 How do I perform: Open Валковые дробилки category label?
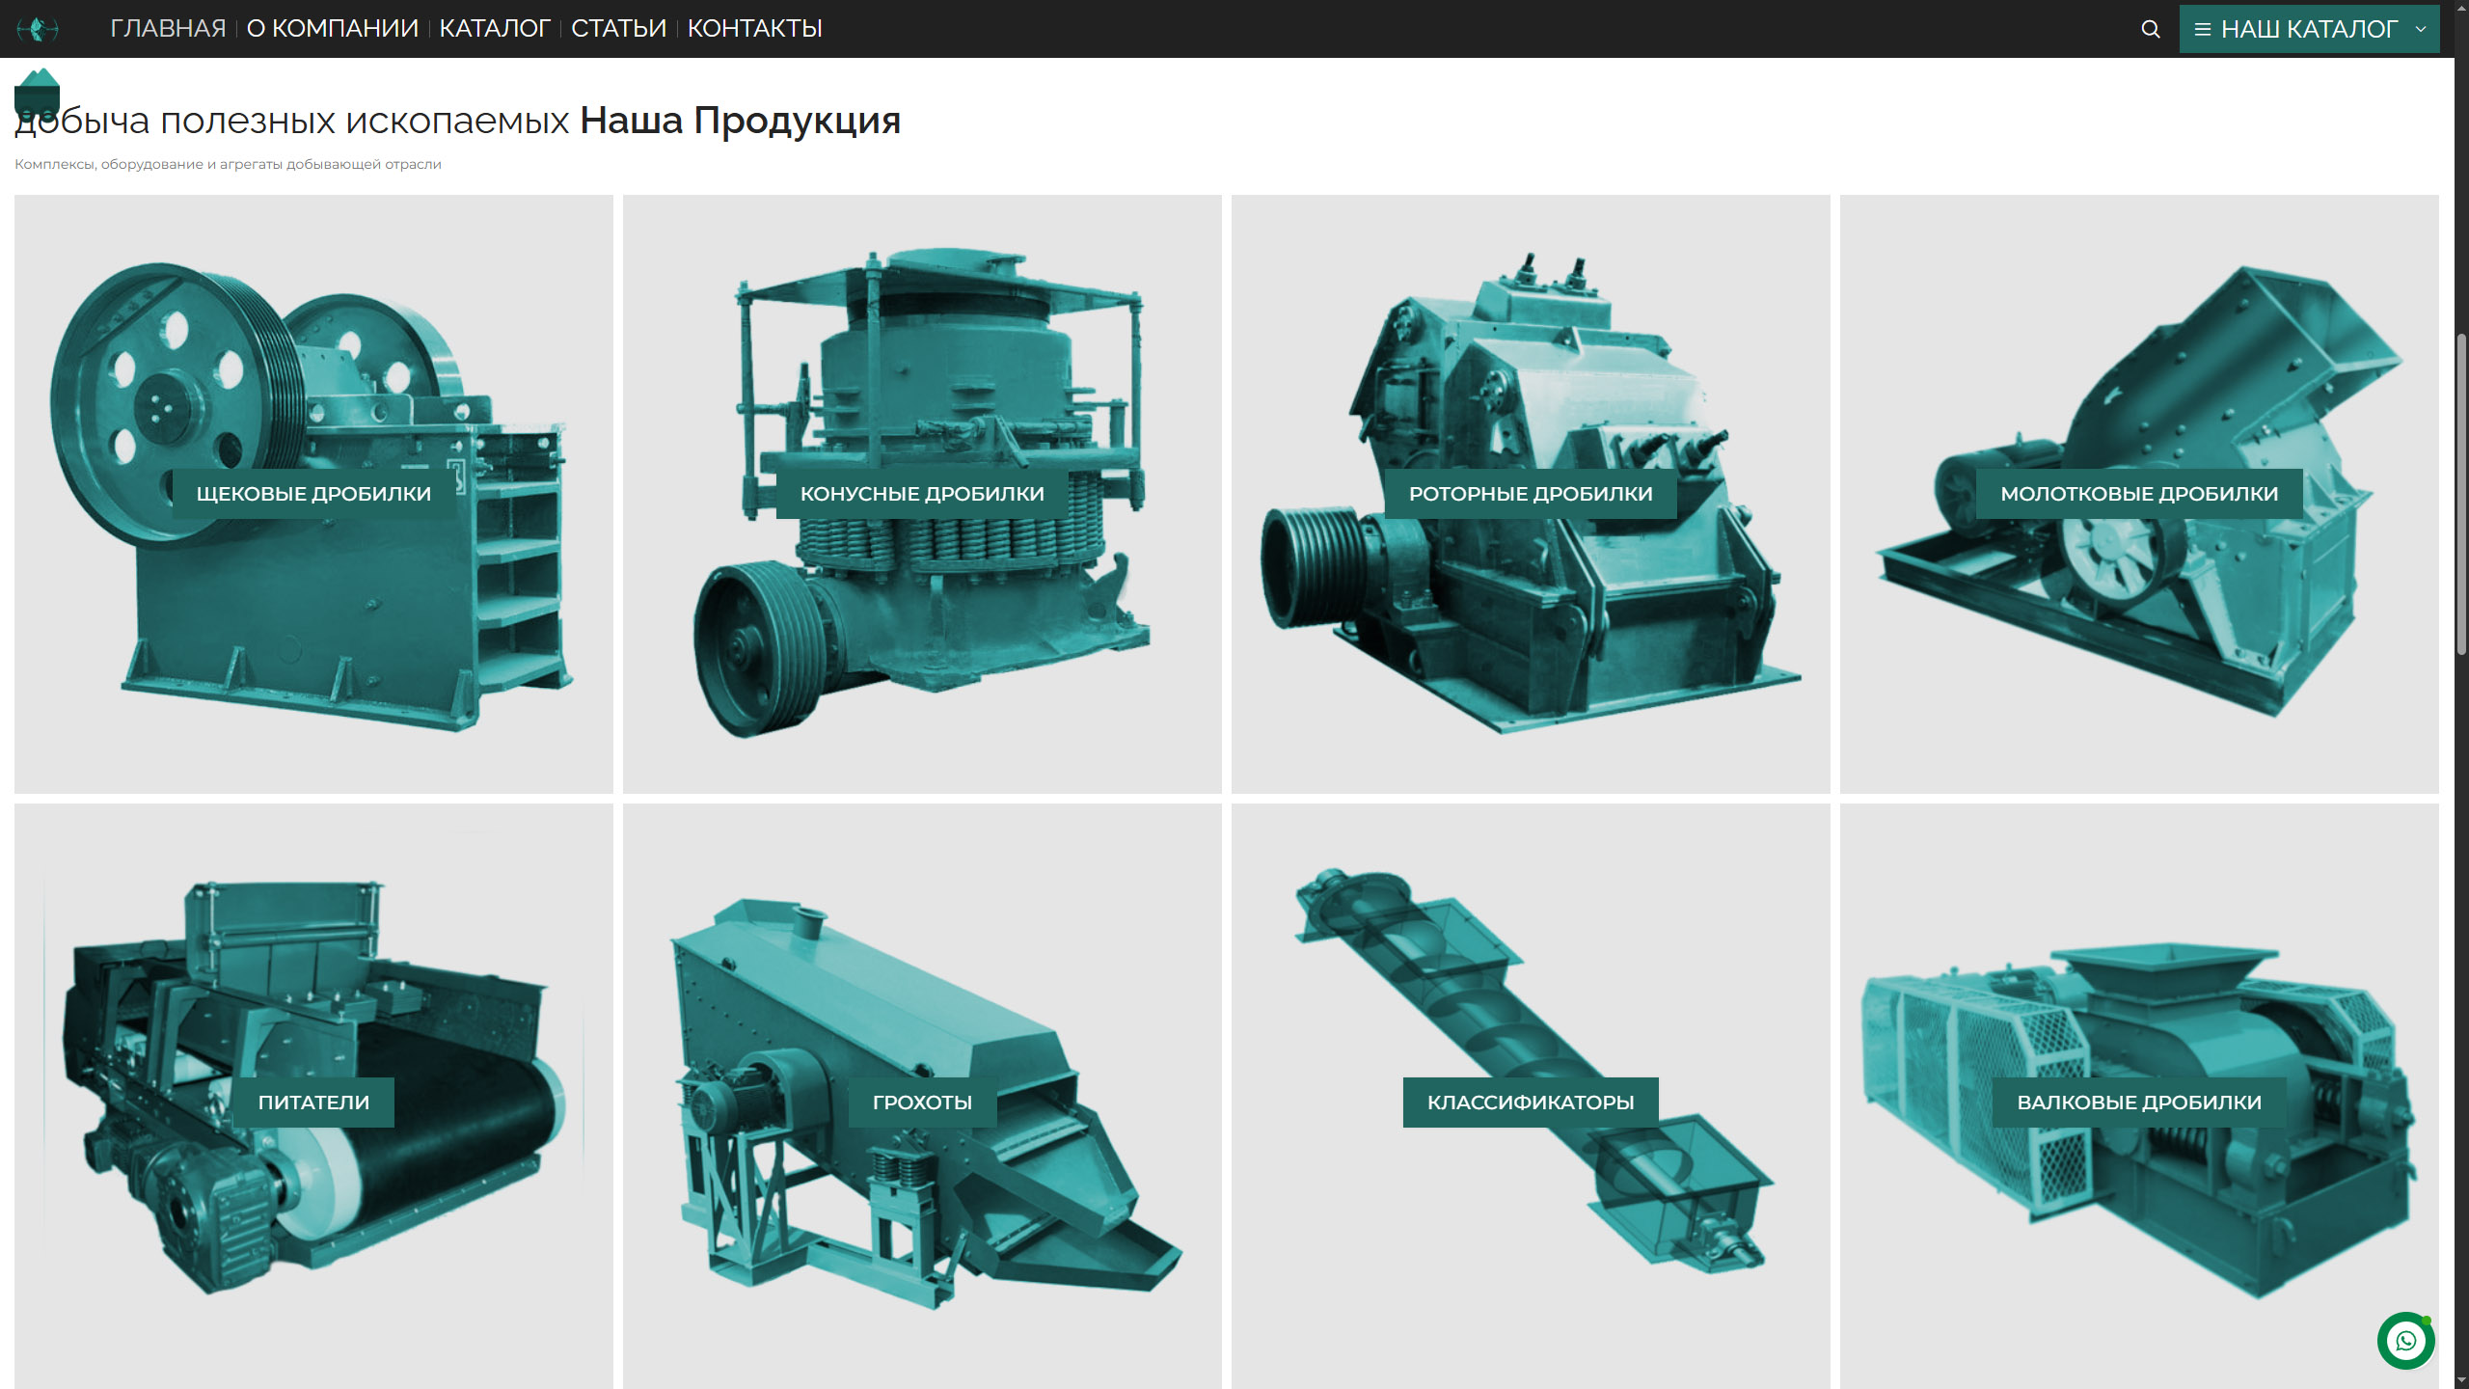pos(2139,1103)
